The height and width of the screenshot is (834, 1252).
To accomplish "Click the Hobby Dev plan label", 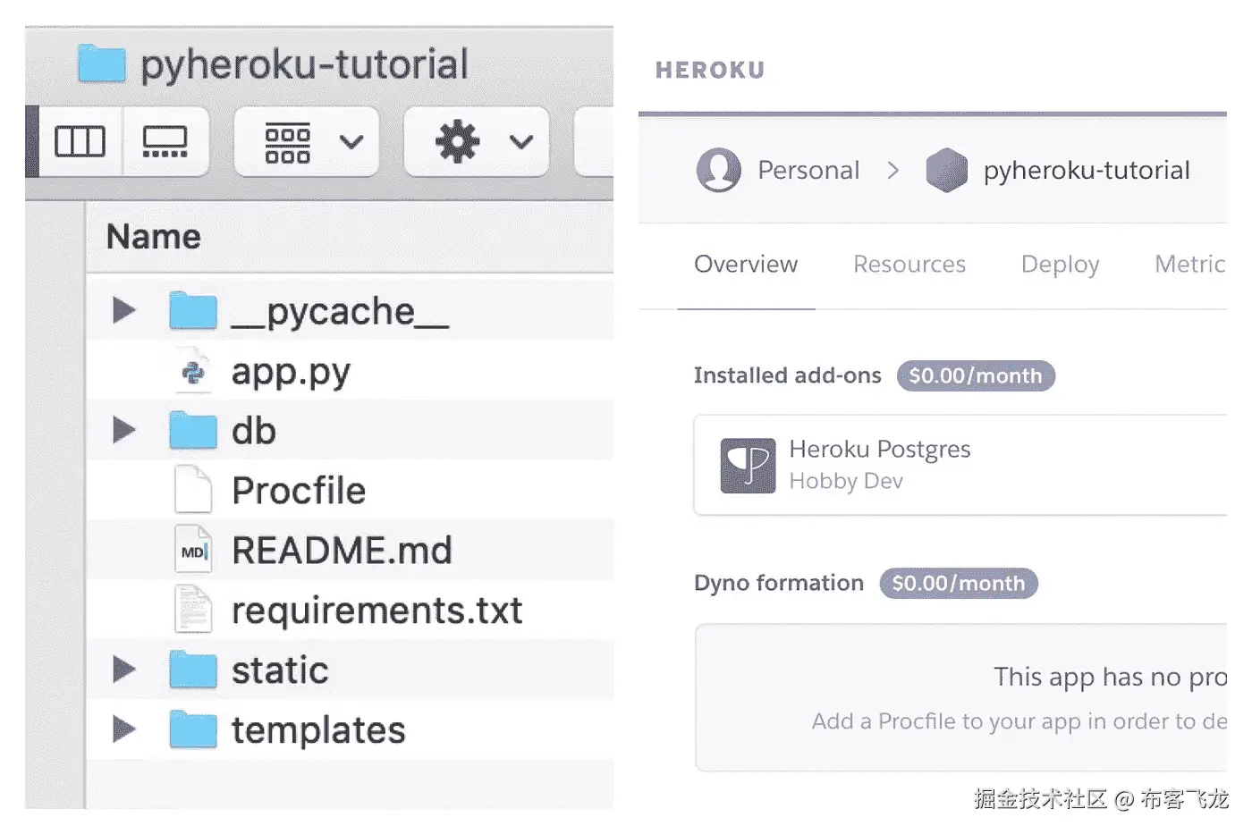I will [x=846, y=481].
